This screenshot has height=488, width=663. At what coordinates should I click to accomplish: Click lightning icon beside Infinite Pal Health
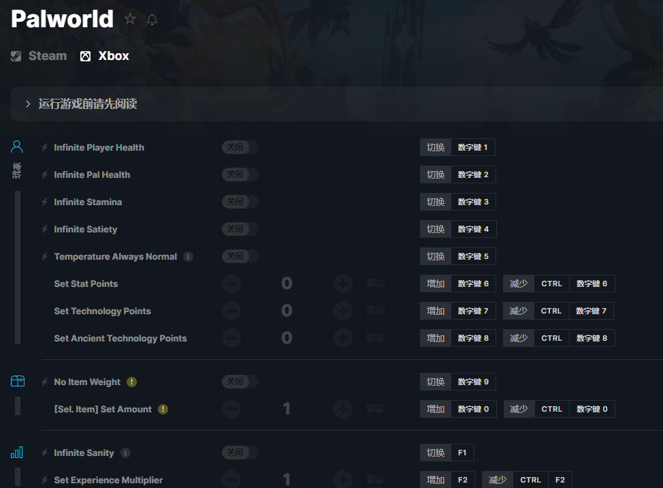(45, 174)
